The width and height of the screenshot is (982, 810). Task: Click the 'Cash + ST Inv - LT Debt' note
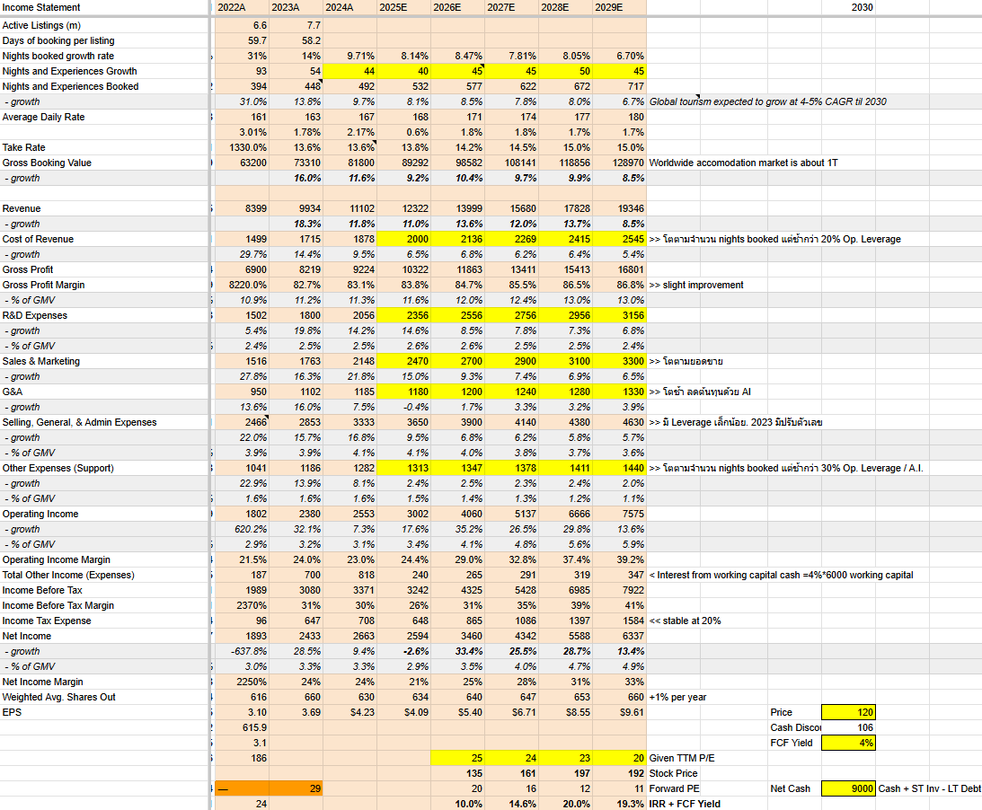pyautogui.click(x=929, y=788)
